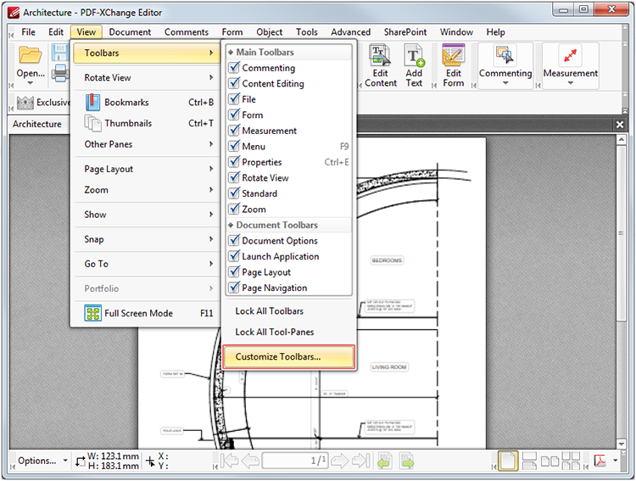Click the Edit Content tool icon

coord(380,55)
